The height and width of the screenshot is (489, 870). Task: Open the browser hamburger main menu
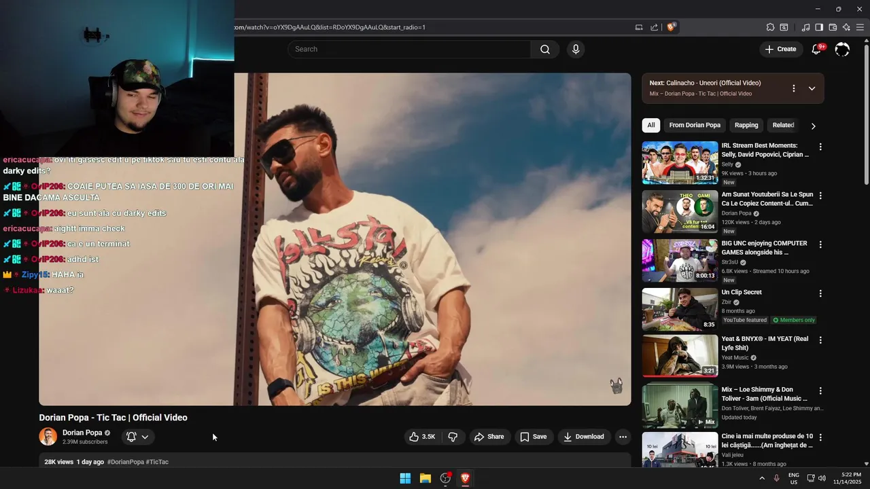[861, 27]
